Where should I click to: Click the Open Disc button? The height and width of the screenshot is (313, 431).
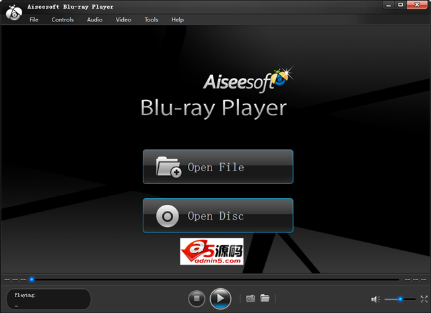tap(218, 216)
